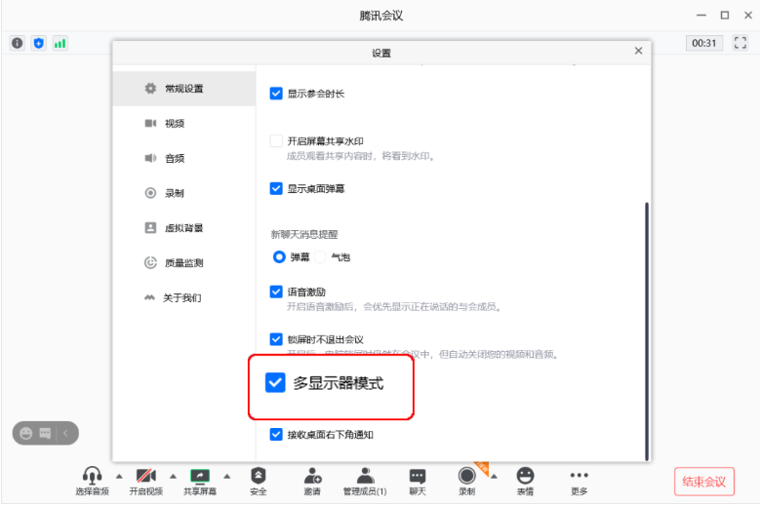Expand the arrow next to share screen
This screenshot has height=506, width=760.
click(x=227, y=476)
